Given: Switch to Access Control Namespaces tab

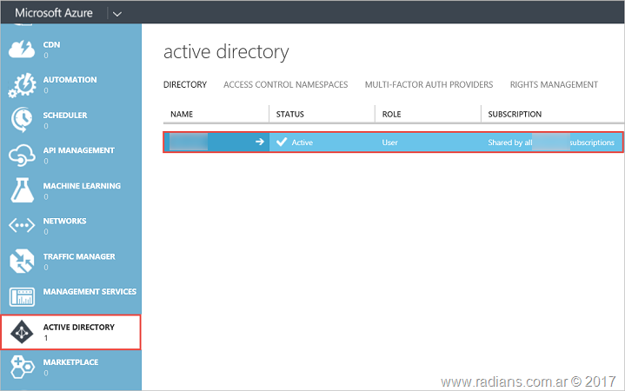Looking at the screenshot, I should click(285, 84).
